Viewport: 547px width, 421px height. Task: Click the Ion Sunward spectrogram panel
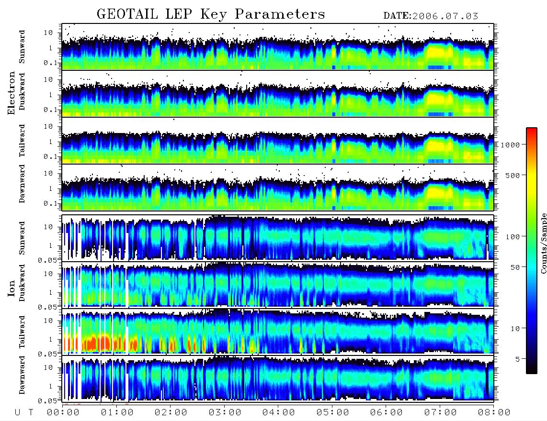point(278,238)
